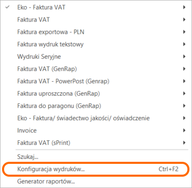Open the Faktura VAT printout item
The image size is (192, 188).
tap(96, 20)
